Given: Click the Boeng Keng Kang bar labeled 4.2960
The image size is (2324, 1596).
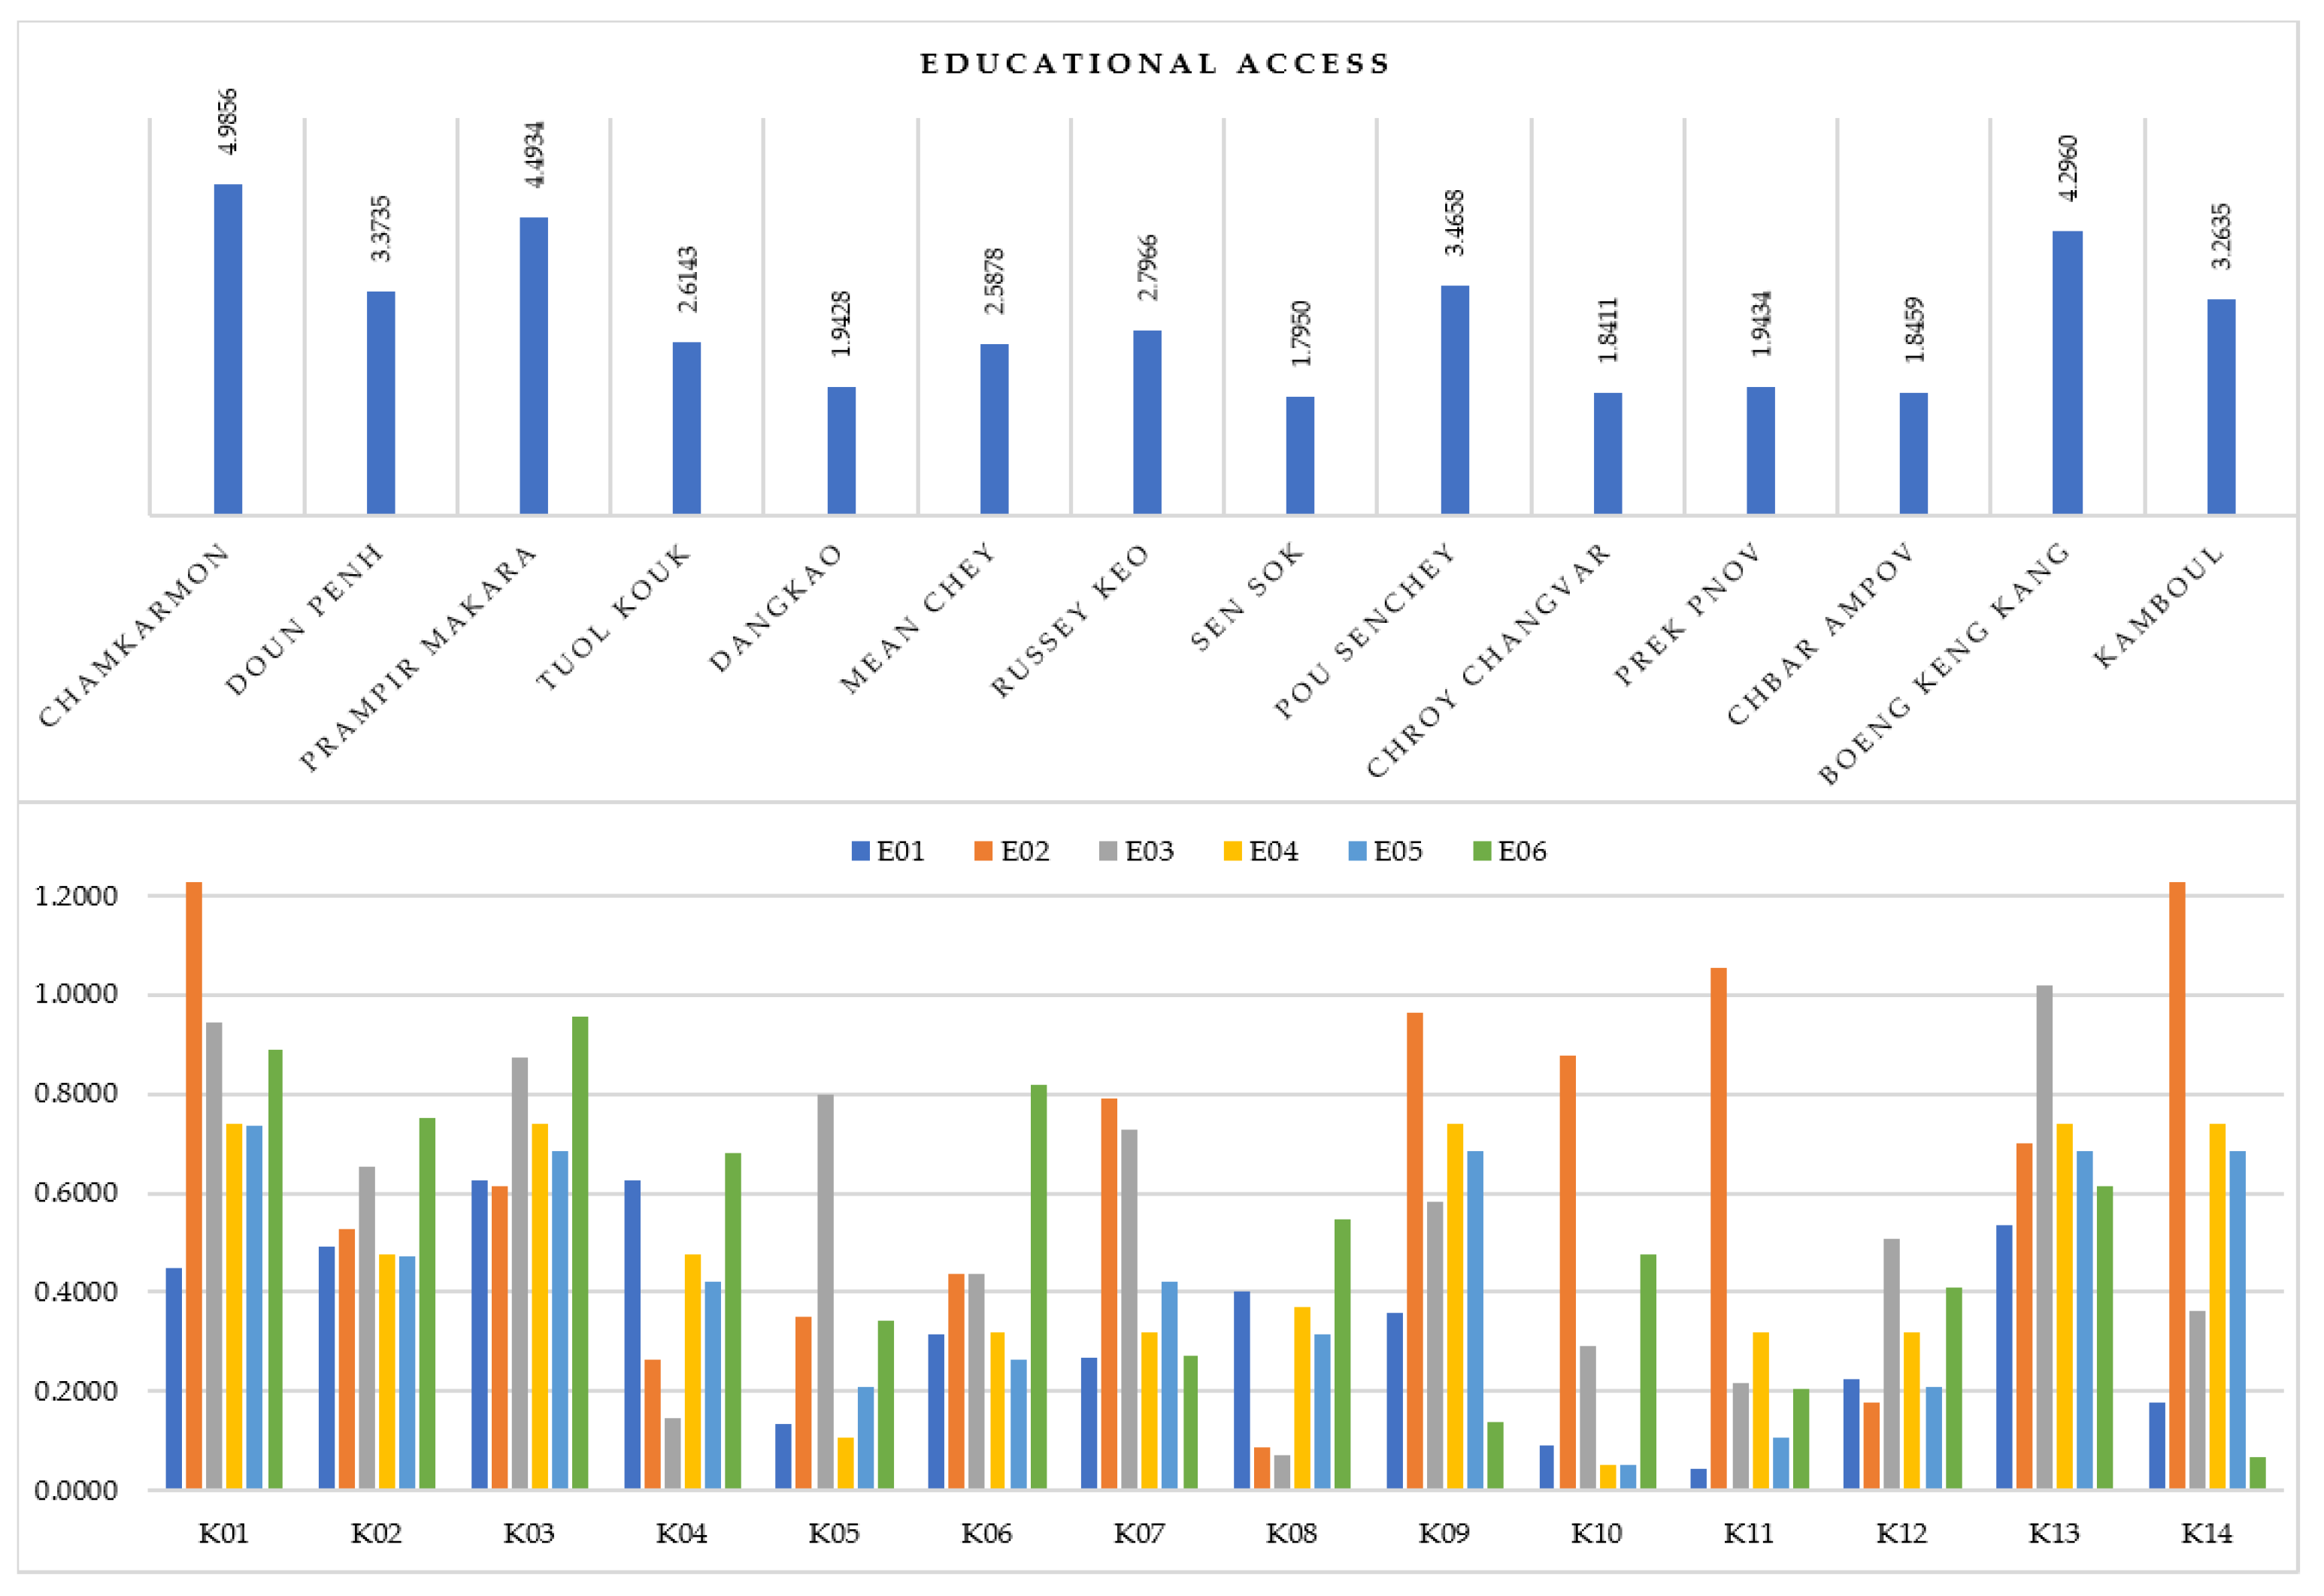Looking at the screenshot, I should [2067, 373].
